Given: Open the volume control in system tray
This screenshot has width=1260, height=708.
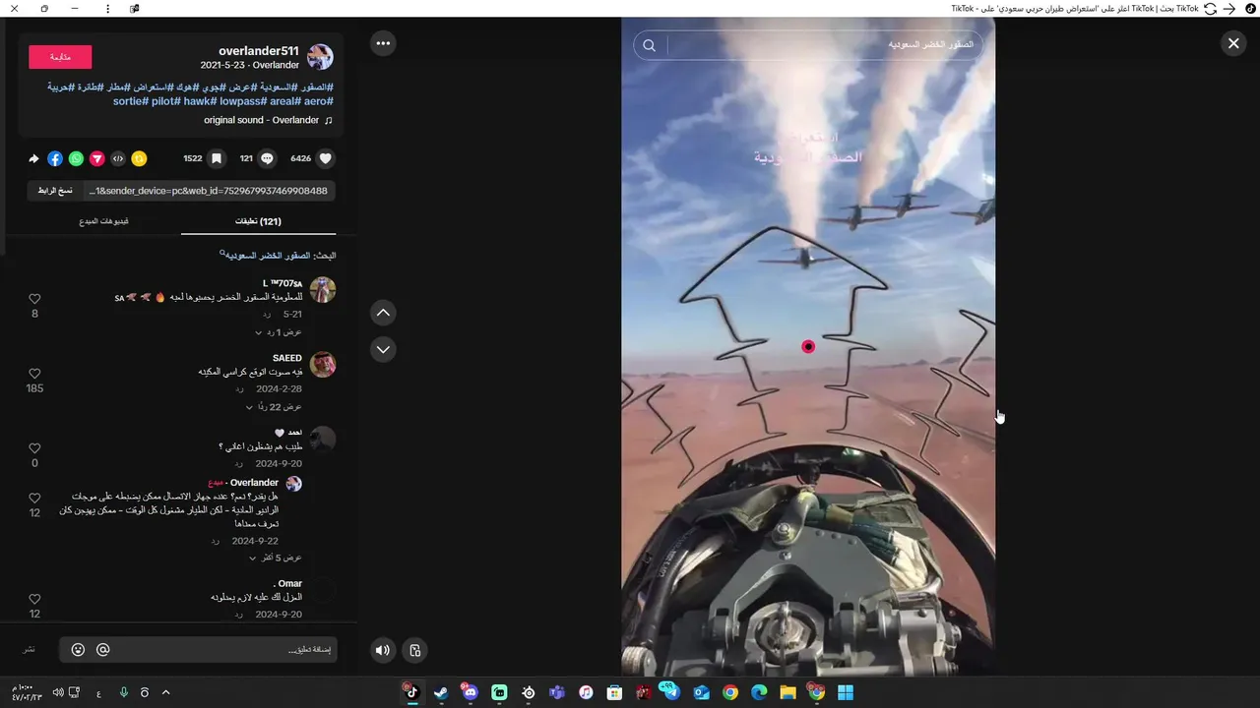Looking at the screenshot, I should point(58,693).
